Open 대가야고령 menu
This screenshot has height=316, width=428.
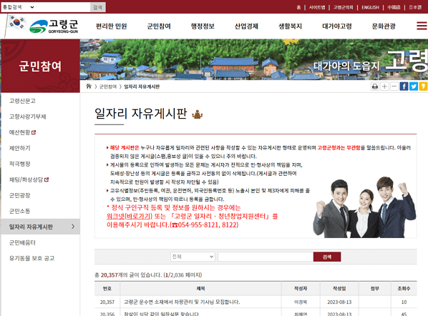337,26
